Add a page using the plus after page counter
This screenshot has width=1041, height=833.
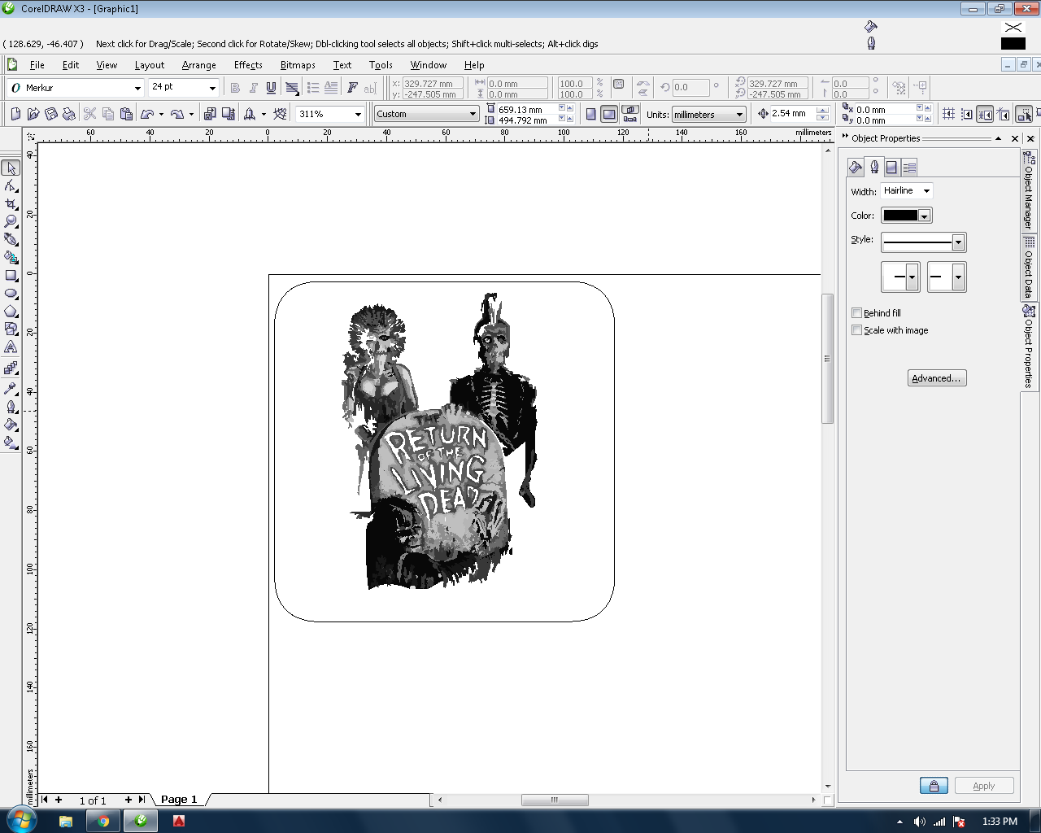pyautogui.click(x=128, y=800)
